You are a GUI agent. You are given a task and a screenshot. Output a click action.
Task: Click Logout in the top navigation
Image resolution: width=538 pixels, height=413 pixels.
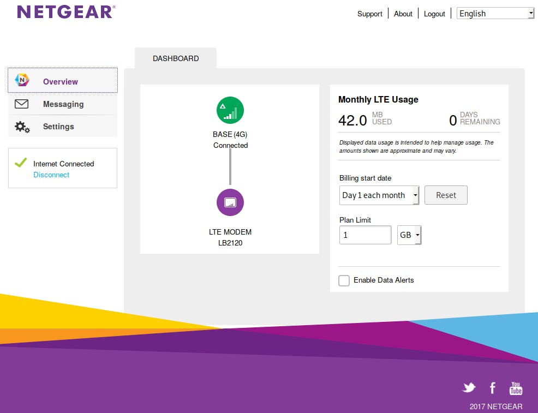pos(434,14)
